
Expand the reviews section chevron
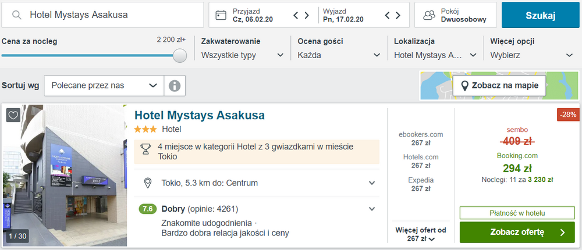[372, 209]
